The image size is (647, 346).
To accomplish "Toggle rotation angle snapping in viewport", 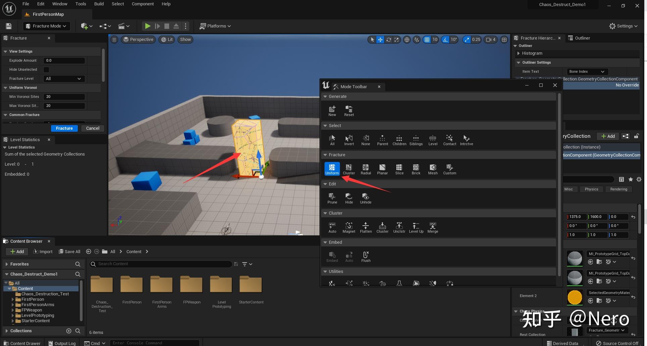I will pos(445,40).
